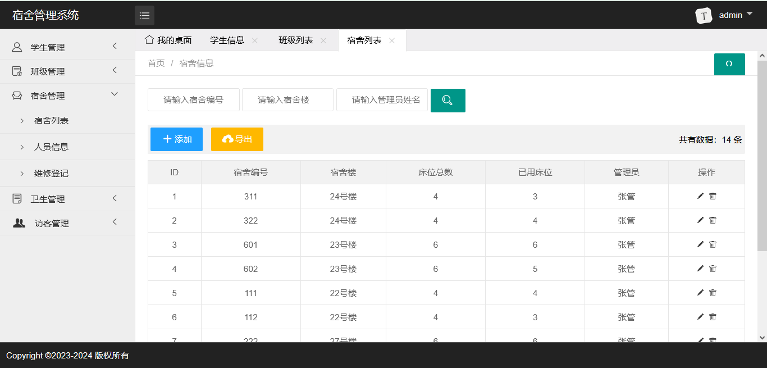Click the green search magnifier button
Viewport: 767px width, 368px height.
pyautogui.click(x=448, y=101)
